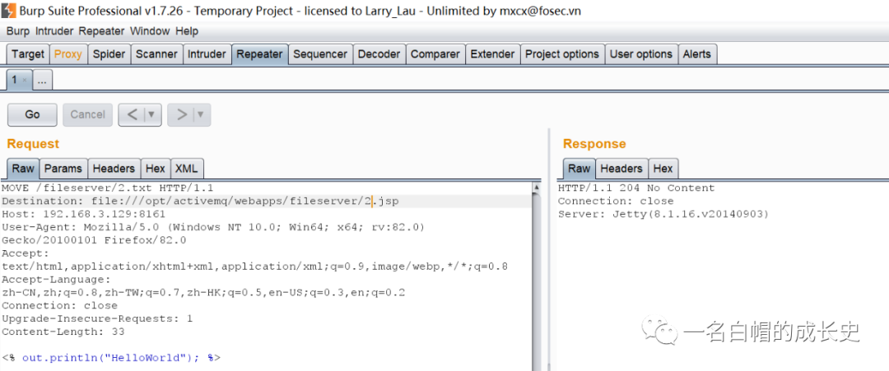Click the out.println("HelloWorld") body line
The width and height of the screenshot is (889, 371).
[x=111, y=357]
